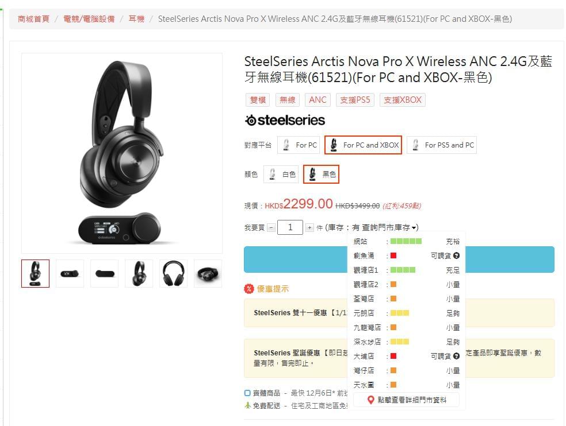Image resolution: width=566 pixels, height=426 pixels.
Task: Click the SteelSeries brand logo
Action: 285,121
